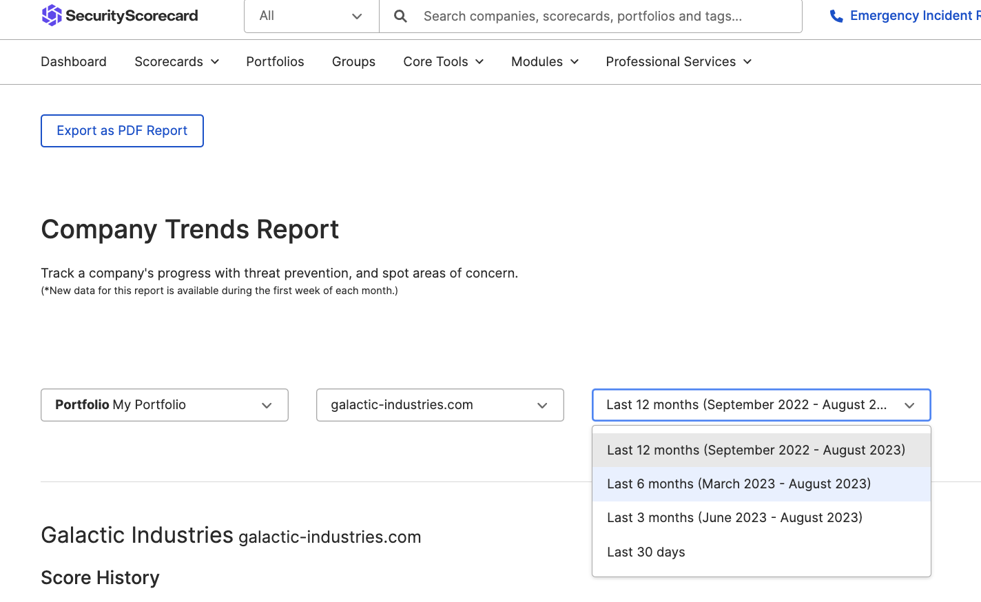981x602 pixels.
Task: Focus the search companies input field
Action: [590, 16]
